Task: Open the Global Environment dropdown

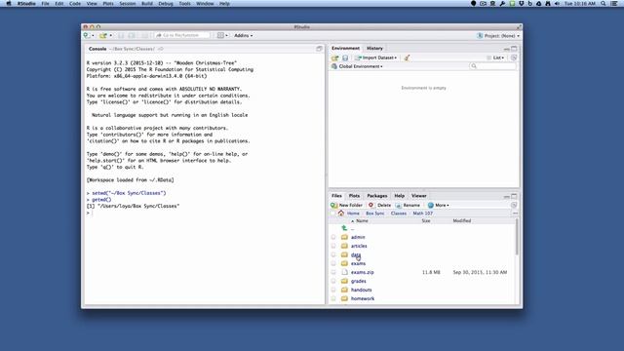Action: (358, 66)
